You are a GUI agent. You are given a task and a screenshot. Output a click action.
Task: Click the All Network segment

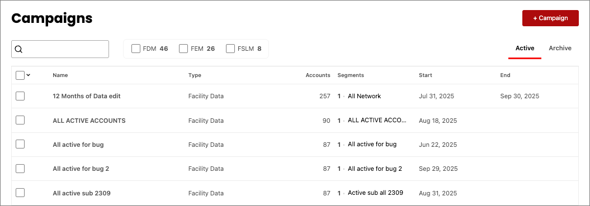(364, 96)
